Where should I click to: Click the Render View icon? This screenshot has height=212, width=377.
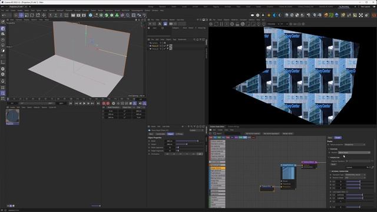click(73, 15)
